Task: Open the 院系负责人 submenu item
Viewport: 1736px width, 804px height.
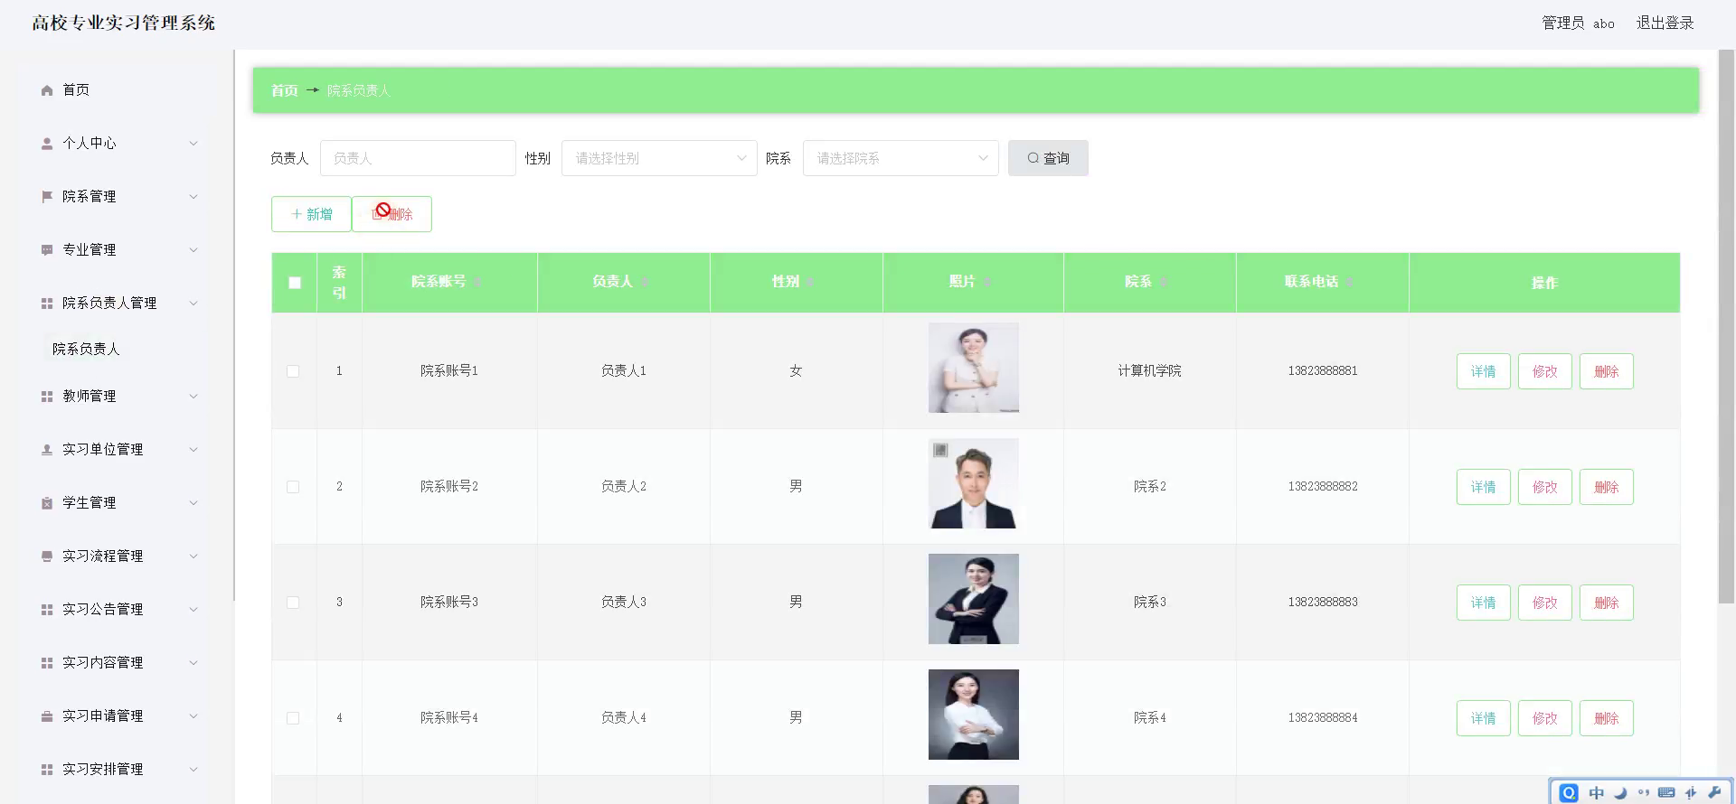Action: (x=86, y=349)
